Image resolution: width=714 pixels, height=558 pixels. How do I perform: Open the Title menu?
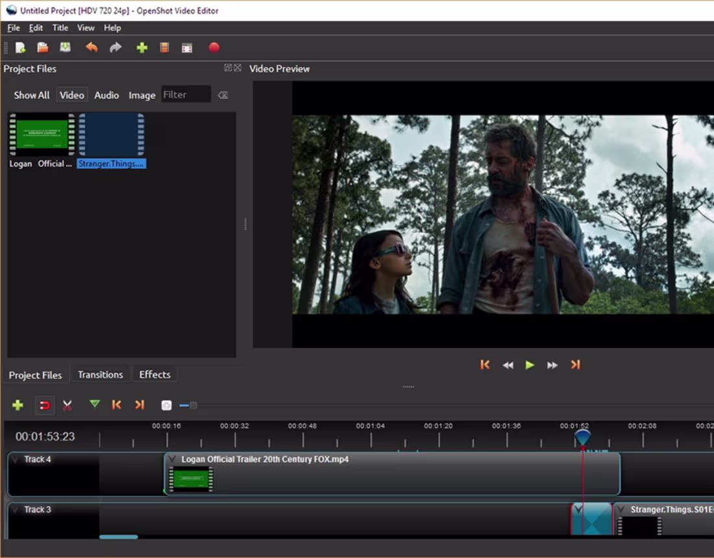click(x=60, y=28)
